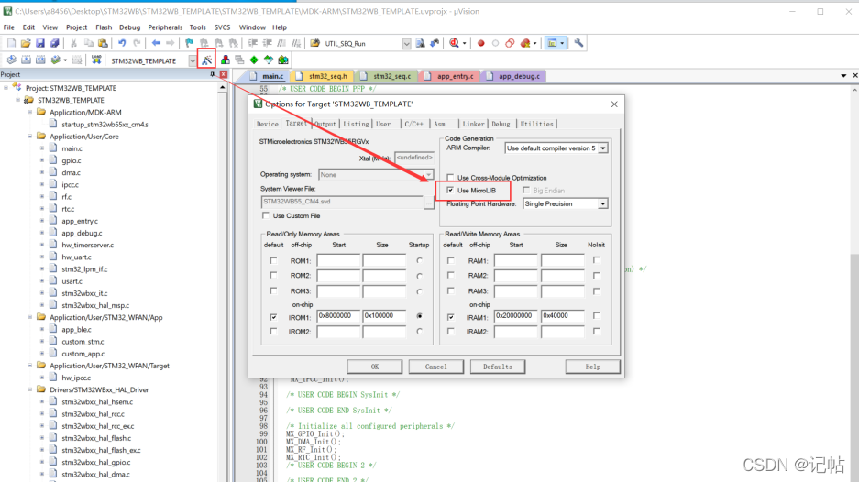This screenshot has width=859, height=482.
Task: Check the ROM1 default checkbox
Action: coord(273,261)
